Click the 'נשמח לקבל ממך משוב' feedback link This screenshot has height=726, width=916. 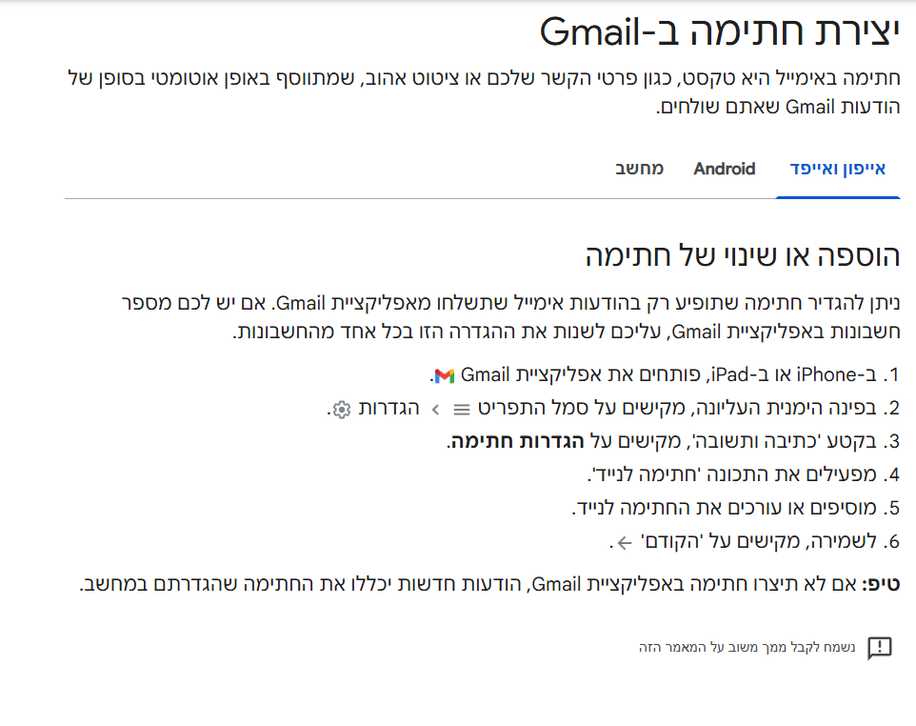click(747, 648)
